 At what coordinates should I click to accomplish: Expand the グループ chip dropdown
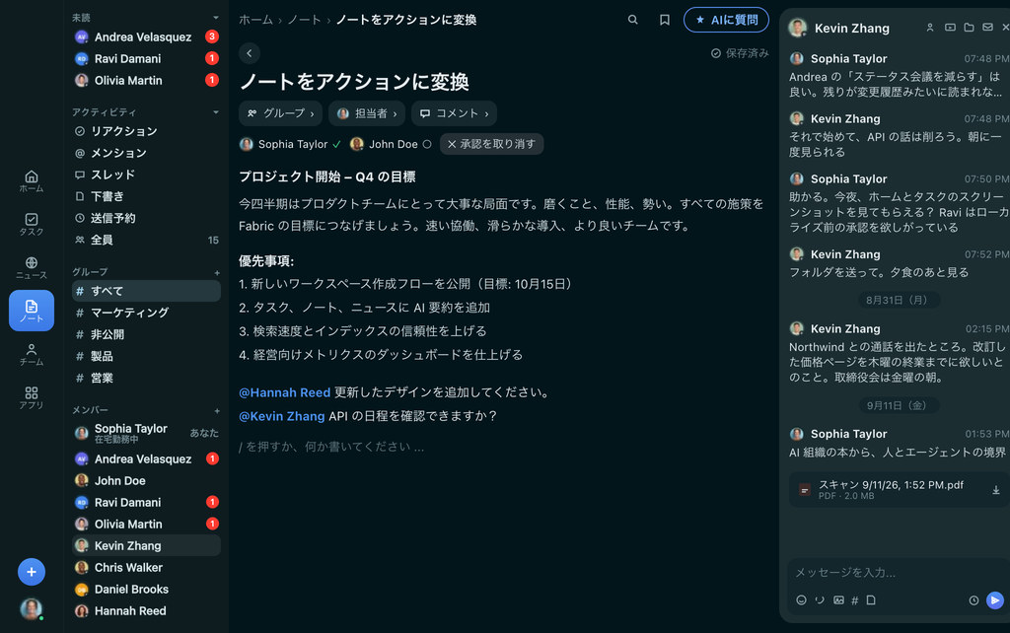pos(280,113)
